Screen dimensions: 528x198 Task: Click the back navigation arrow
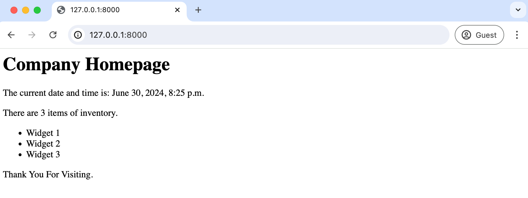(x=11, y=35)
